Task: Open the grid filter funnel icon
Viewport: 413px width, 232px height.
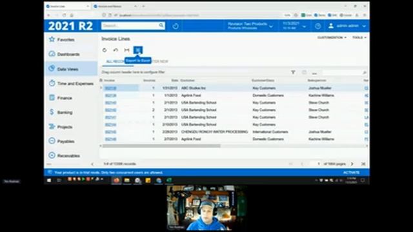Action: click(x=293, y=72)
